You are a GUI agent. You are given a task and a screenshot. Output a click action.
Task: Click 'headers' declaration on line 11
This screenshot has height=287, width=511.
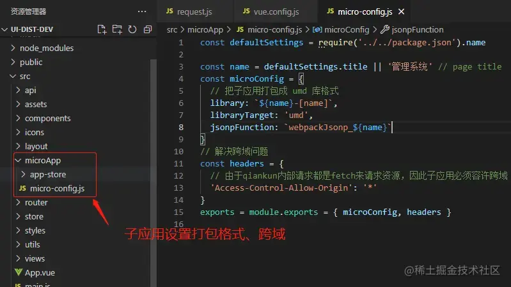[247, 164]
